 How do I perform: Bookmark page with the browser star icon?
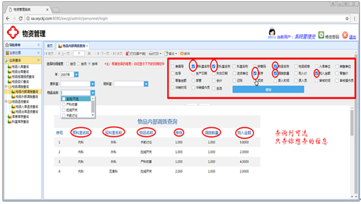(347, 18)
